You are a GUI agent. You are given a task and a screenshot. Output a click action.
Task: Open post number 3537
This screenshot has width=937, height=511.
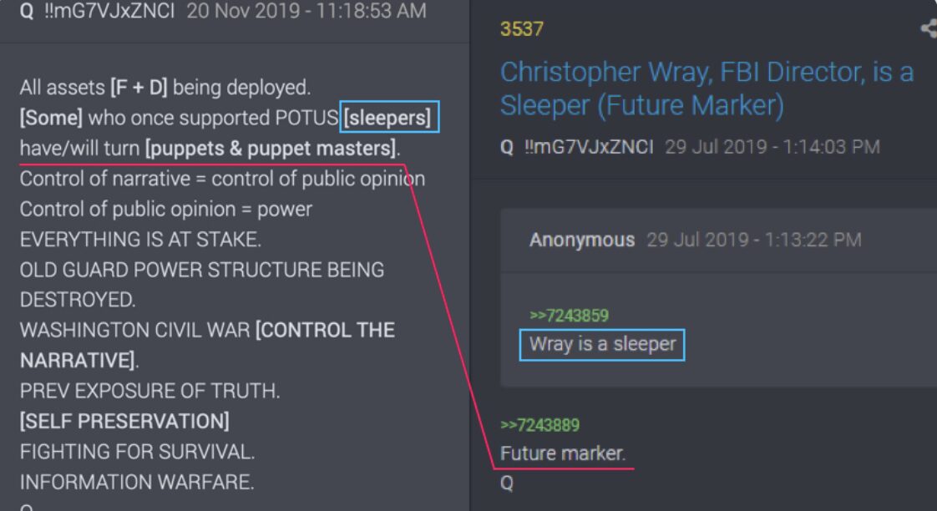pos(522,28)
